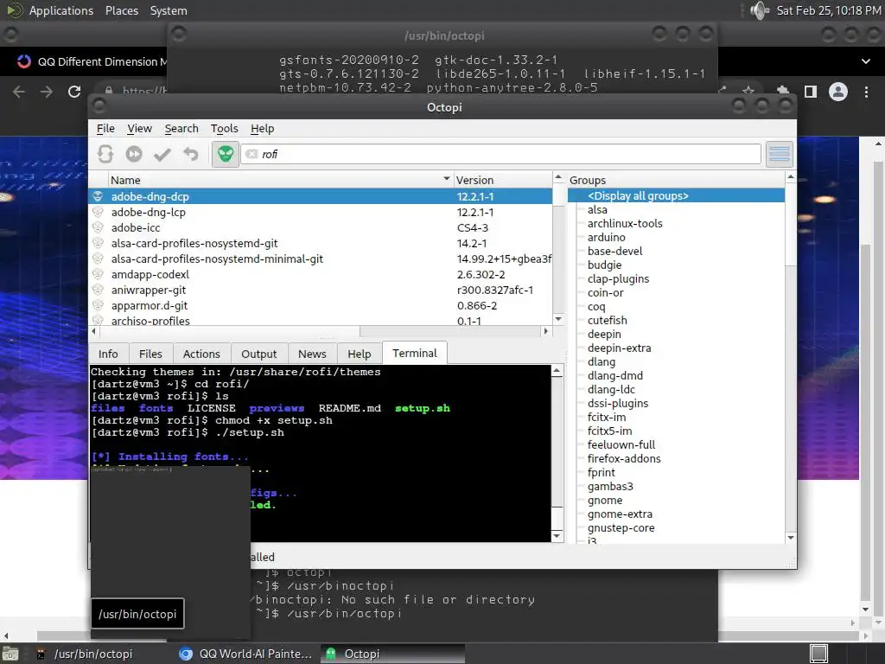Click the Cancel undo arrow icon
Viewport: 885px width, 664px height.
click(191, 154)
